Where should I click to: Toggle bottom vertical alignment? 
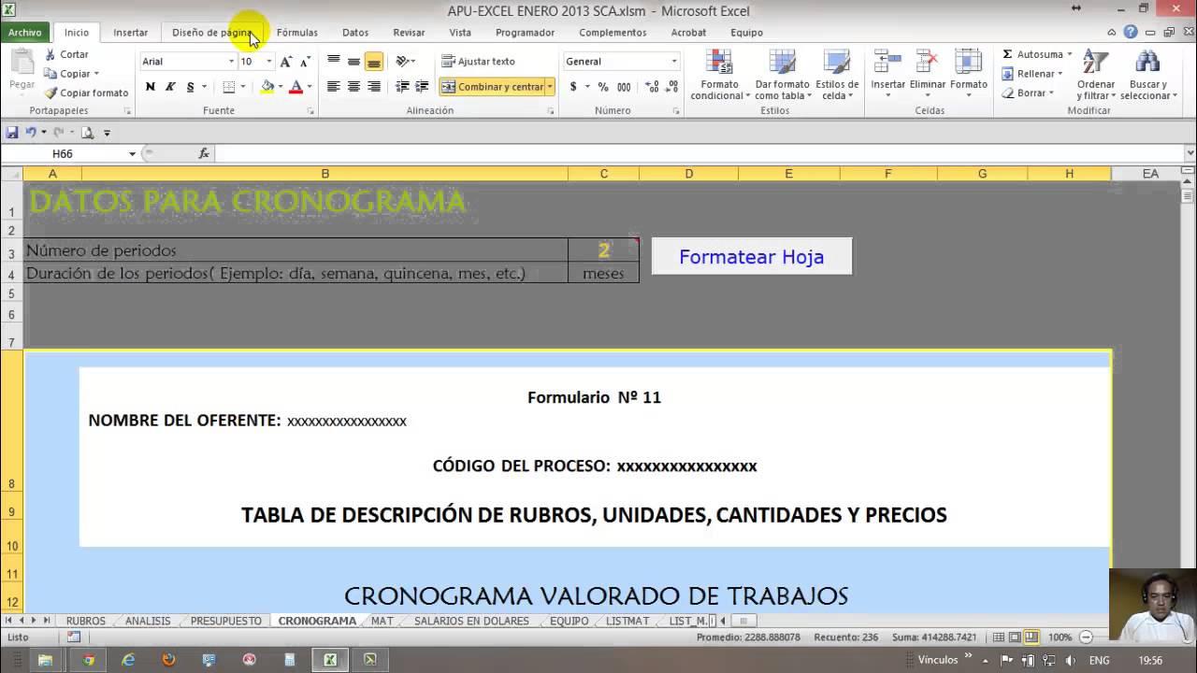coord(374,62)
